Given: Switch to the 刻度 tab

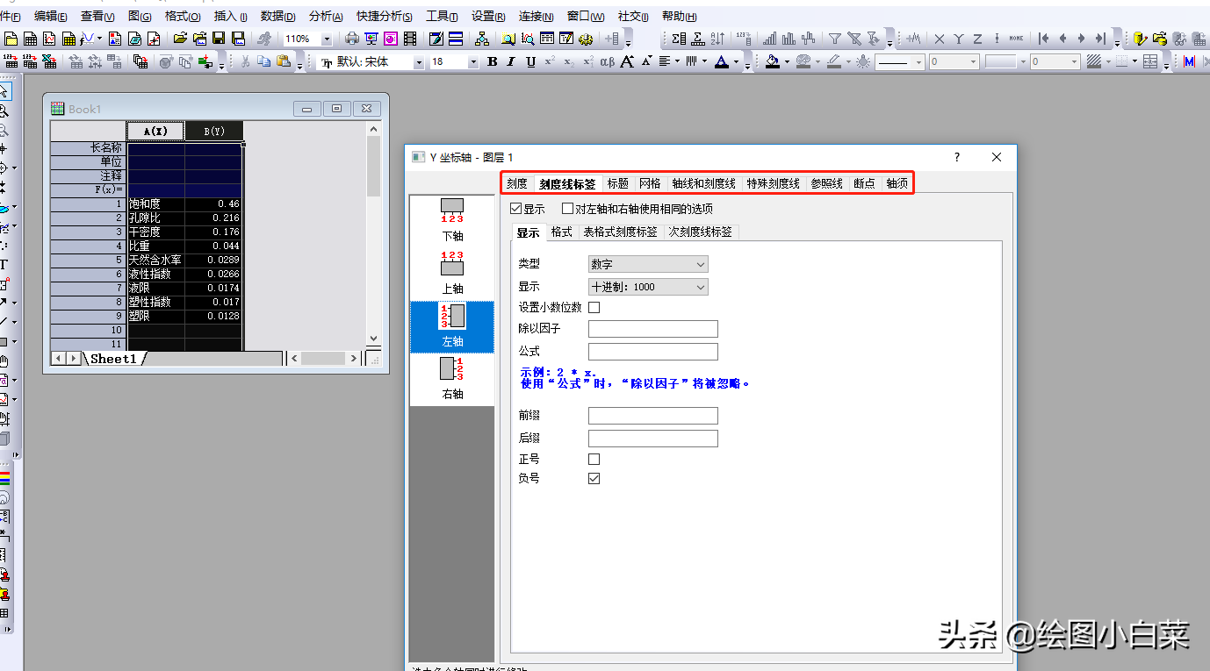Looking at the screenshot, I should click(517, 183).
